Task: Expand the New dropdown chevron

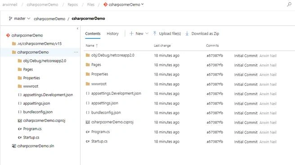Action: [147, 33]
